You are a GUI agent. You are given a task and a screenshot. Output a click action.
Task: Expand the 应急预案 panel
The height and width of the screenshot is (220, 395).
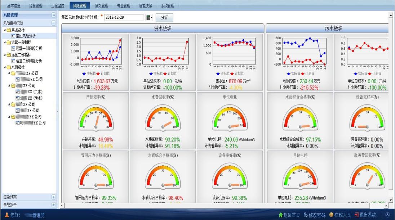[x=54, y=197]
